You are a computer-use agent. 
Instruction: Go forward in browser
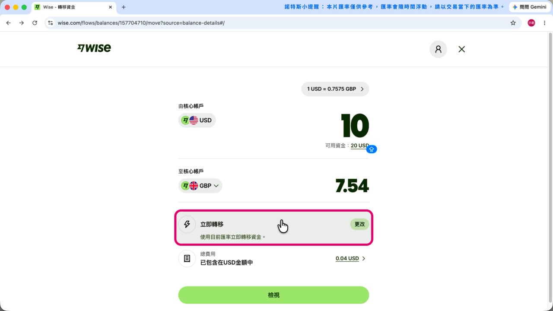[x=22, y=23]
